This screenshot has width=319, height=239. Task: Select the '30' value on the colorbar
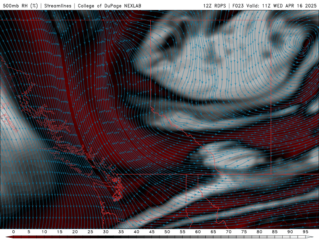coord(106,232)
